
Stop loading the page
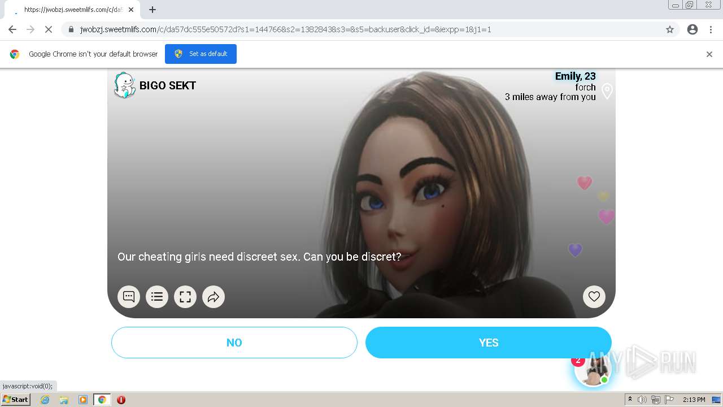click(49, 29)
